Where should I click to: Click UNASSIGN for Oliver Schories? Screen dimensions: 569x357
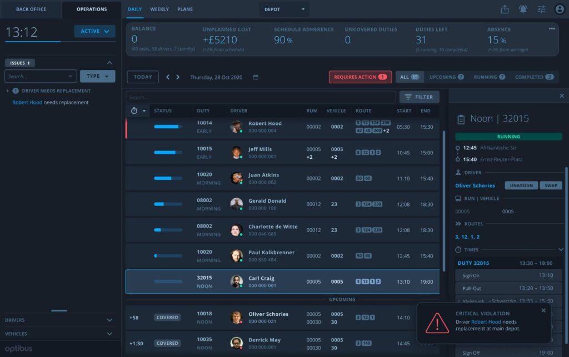point(521,185)
